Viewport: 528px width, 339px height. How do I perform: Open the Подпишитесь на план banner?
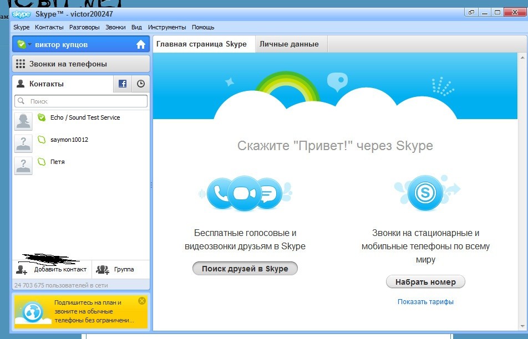pyautogui.click(x=81, y=311)
